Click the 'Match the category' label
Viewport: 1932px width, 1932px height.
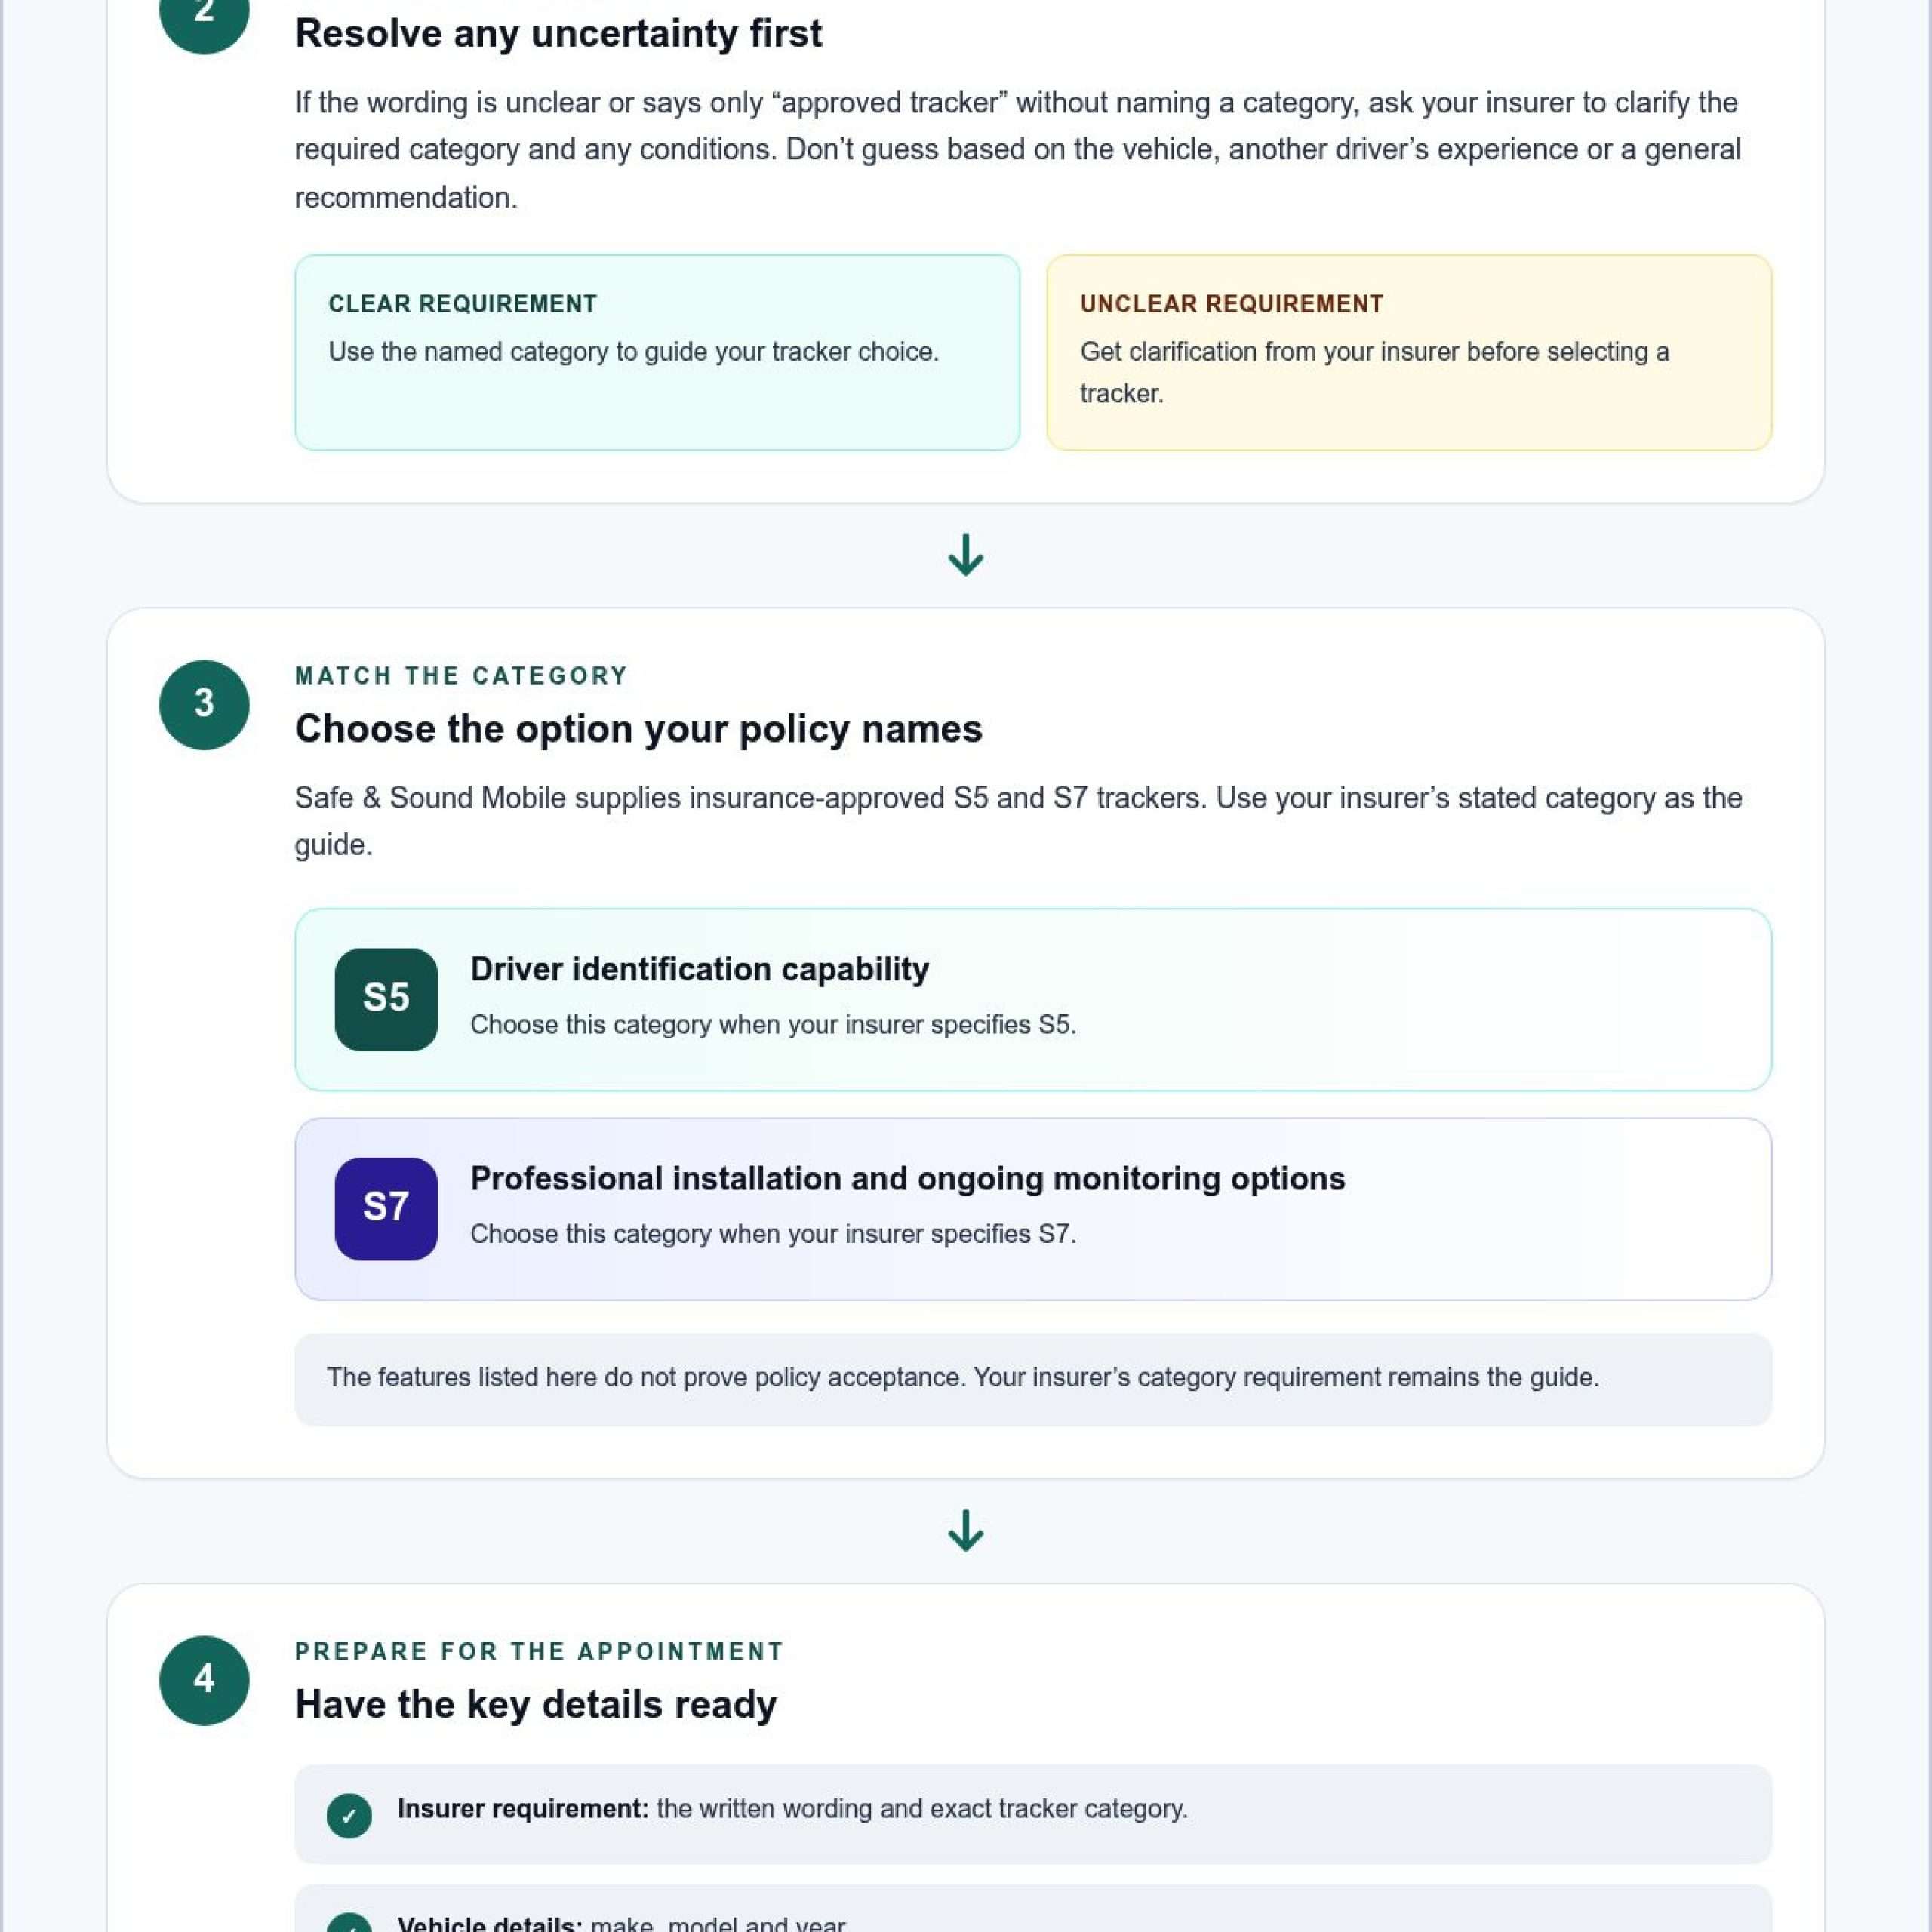[461, 676]
